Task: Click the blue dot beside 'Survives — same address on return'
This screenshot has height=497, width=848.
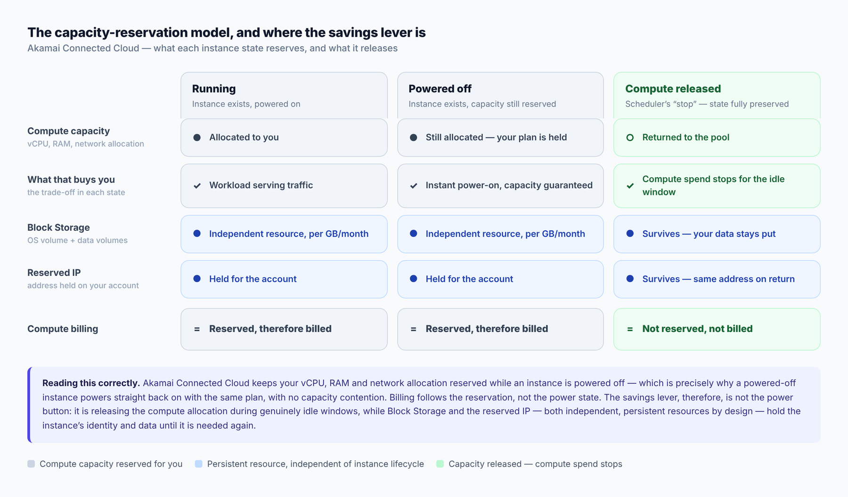Action: [630, 279]
